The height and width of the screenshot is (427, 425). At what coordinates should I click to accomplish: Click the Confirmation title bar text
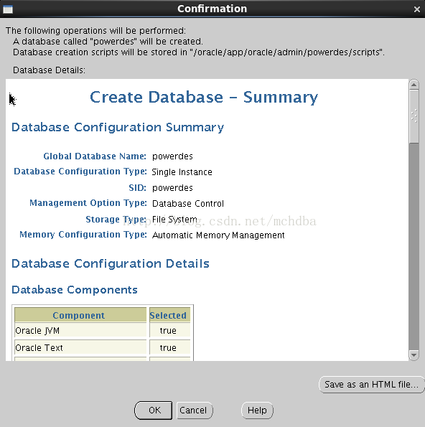point(212,9)
